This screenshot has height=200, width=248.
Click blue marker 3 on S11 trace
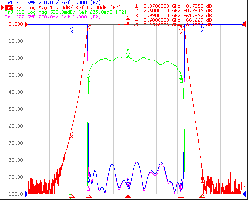[x=71, y=29]
